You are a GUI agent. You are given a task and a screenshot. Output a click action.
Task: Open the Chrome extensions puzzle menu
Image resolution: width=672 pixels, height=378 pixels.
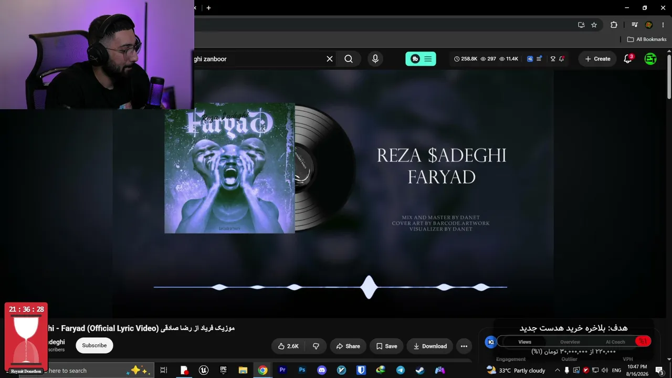(614, 25)
